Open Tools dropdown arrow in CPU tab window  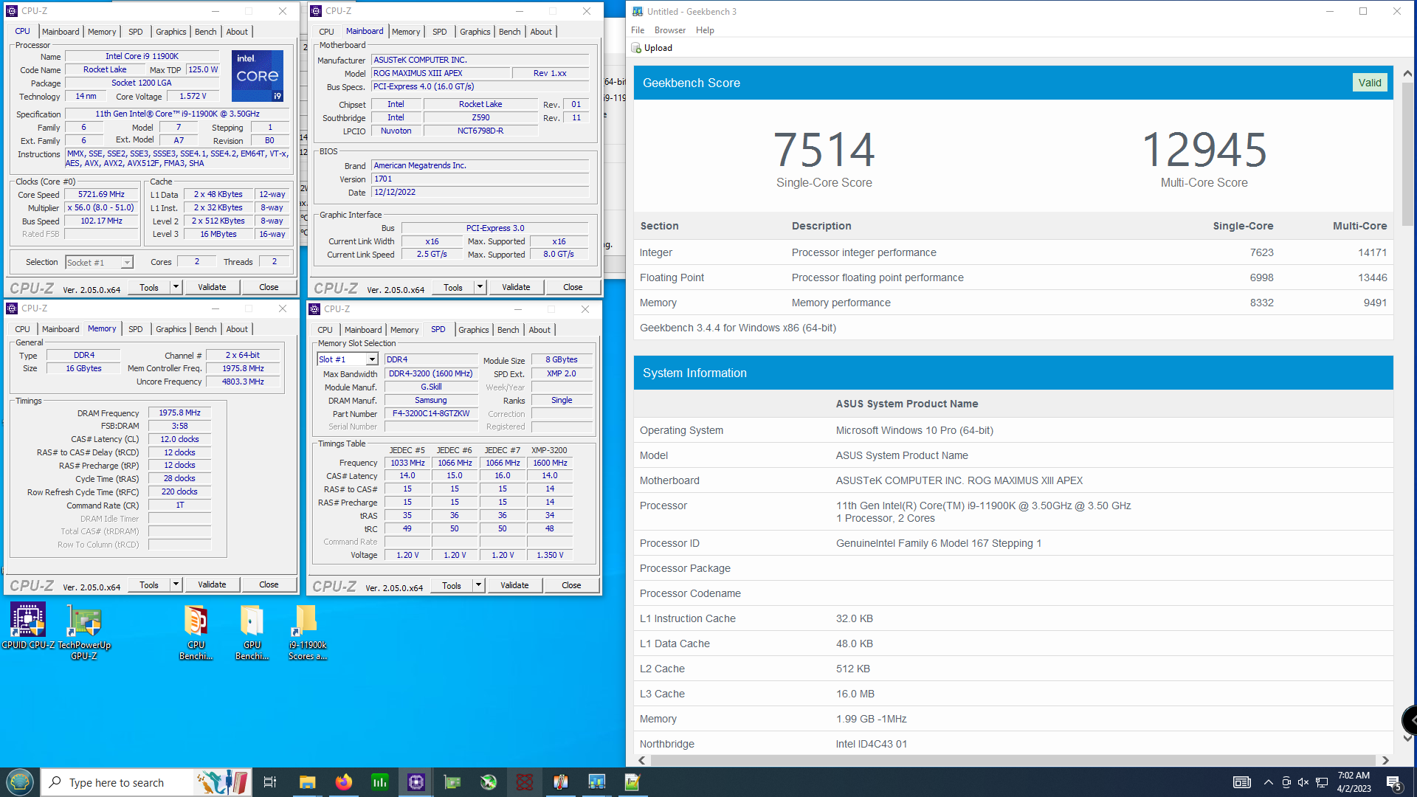176,287
